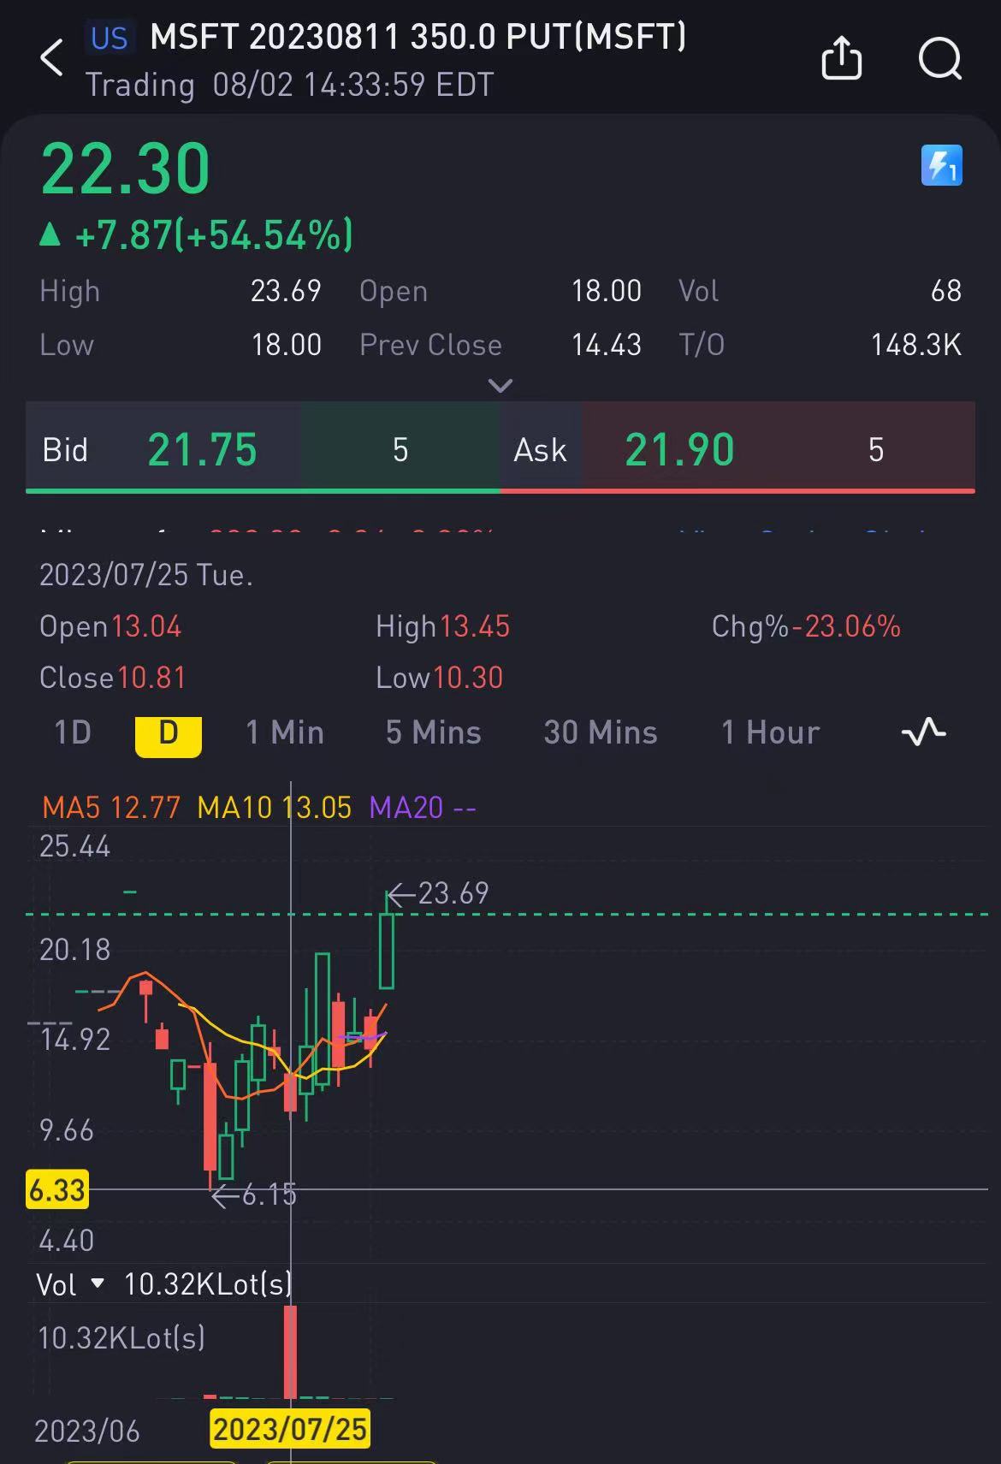
Task: Tap the 6.15 low marker on chart
Action: (254, 1194)
